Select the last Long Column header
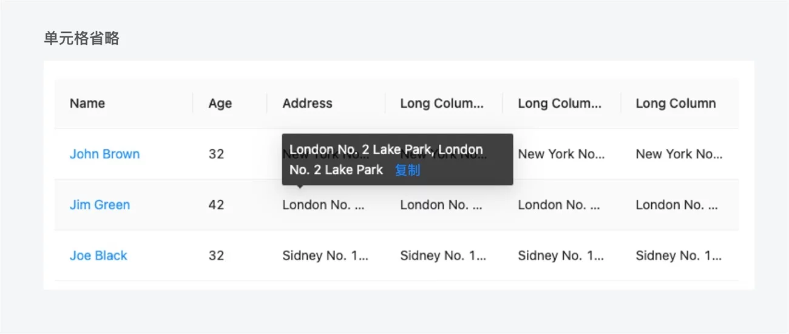Image resolution: width=789 pixels, height=334 pixels. pyautogui.click(x=676, y=104)
